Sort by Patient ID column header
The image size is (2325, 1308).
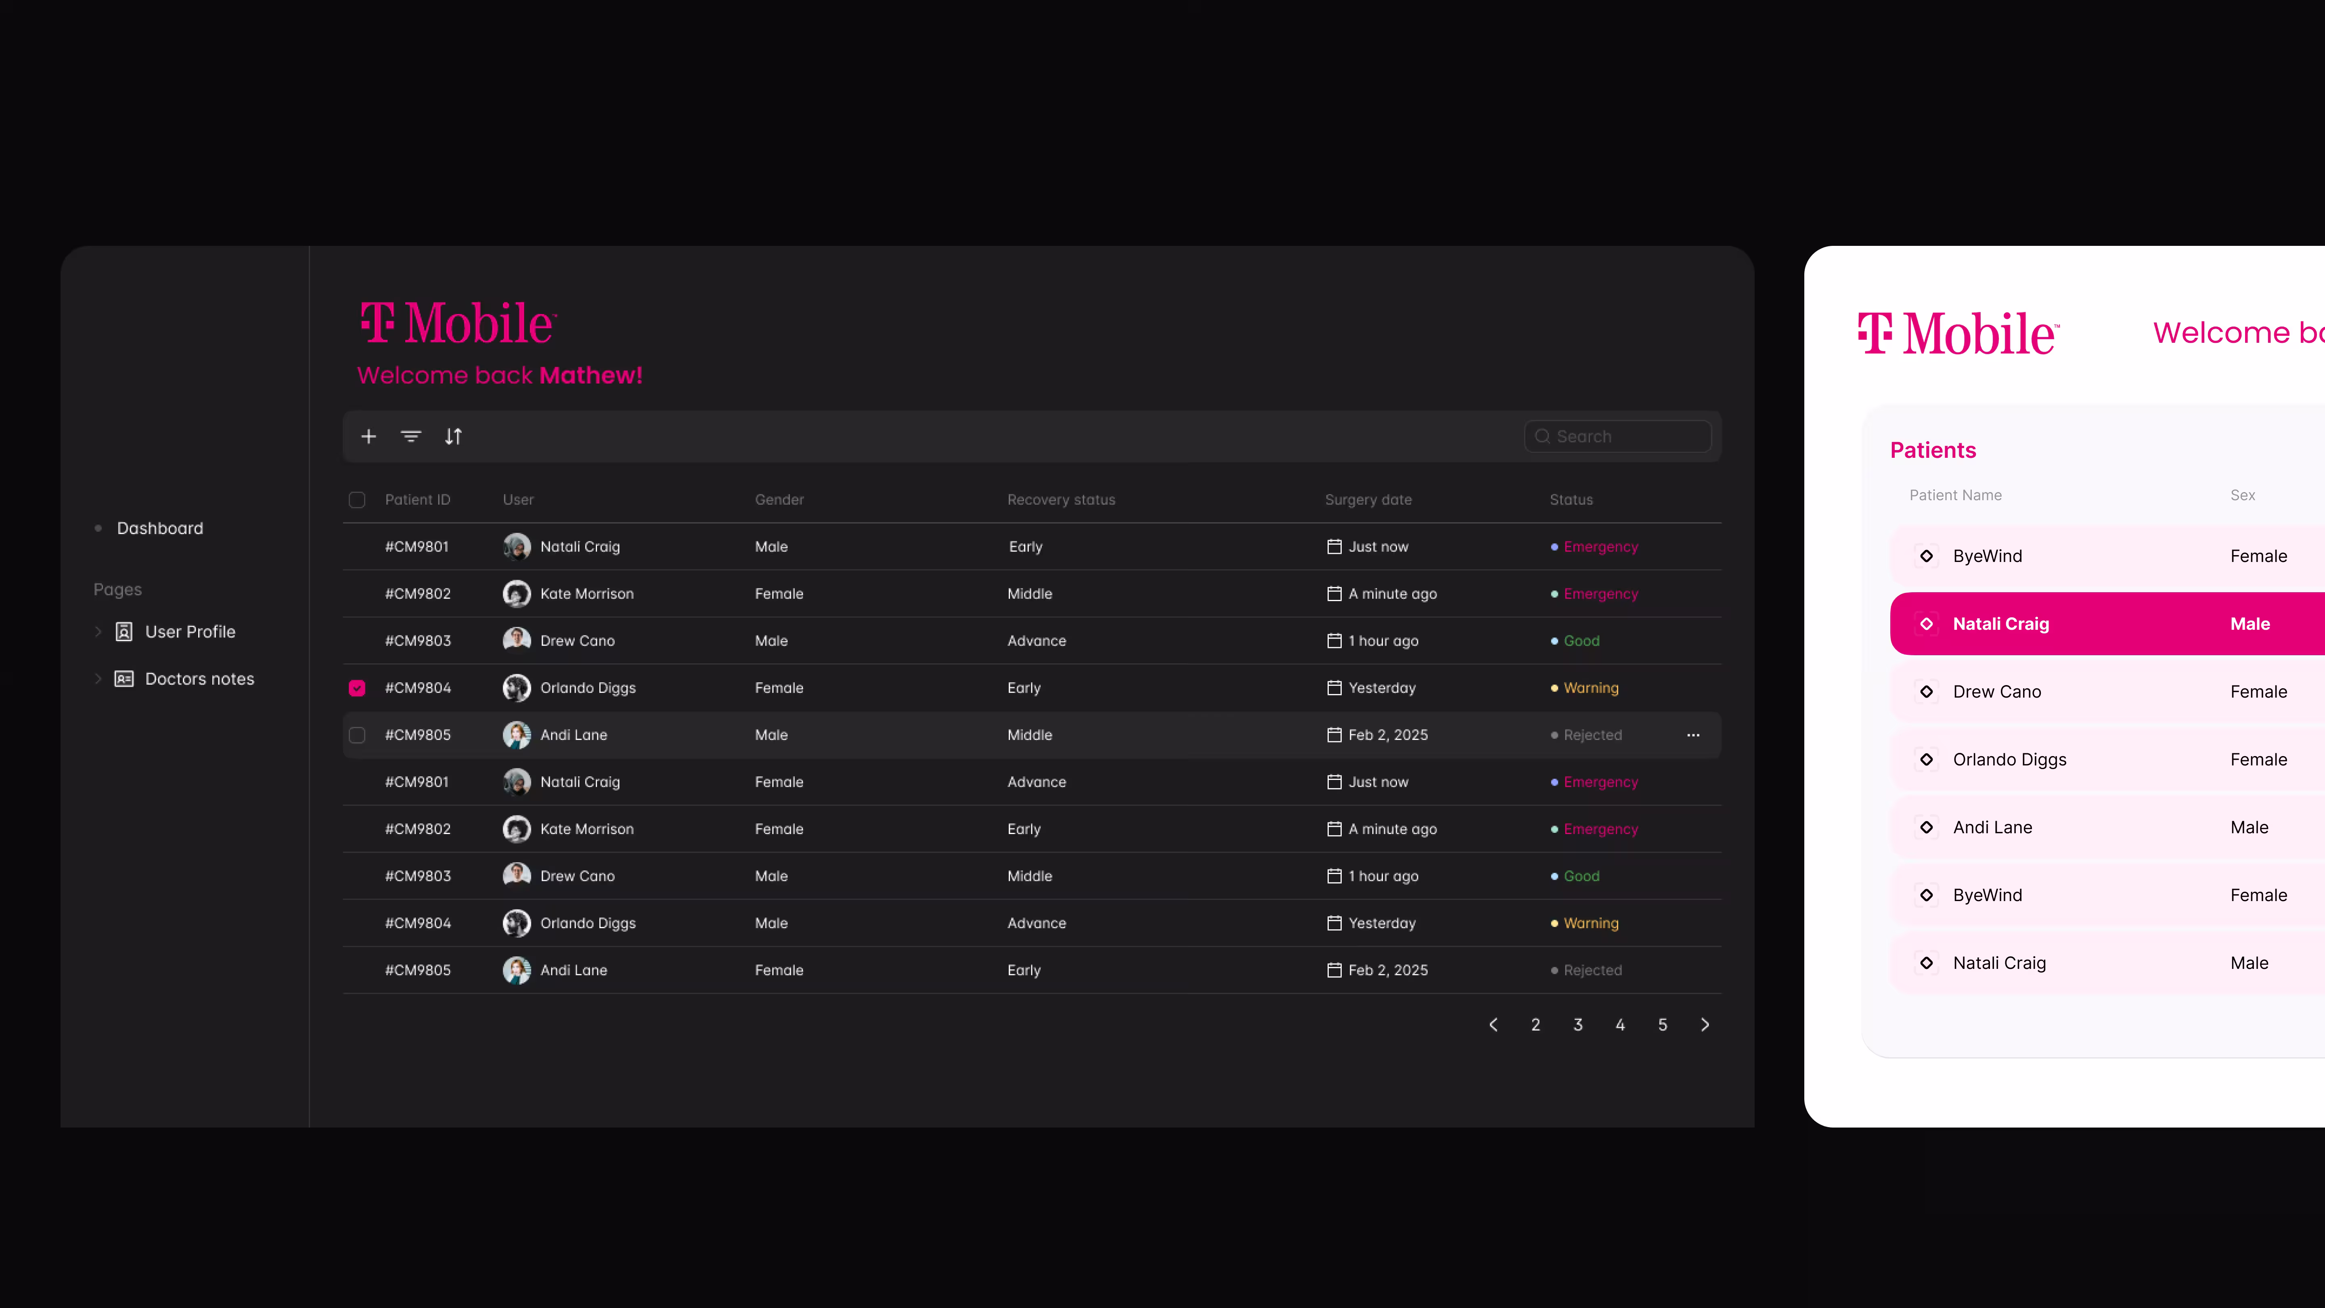click(417, 500)
